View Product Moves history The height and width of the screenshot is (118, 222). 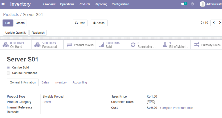pos(79,45)
